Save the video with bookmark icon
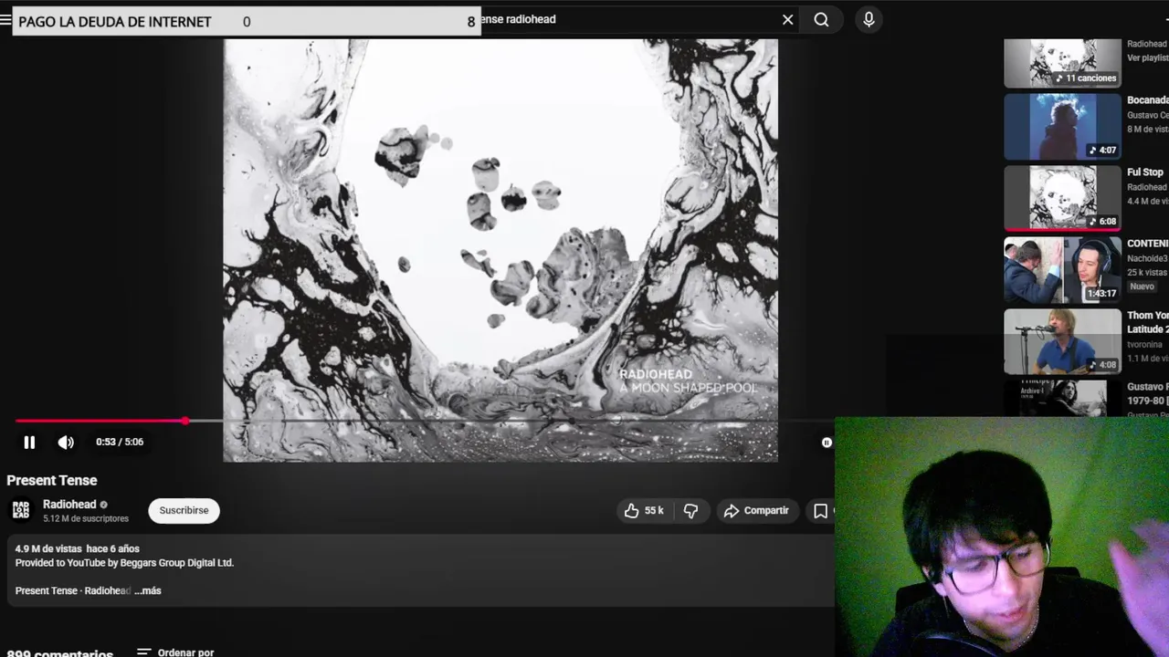Viewport: 1169px width, 657px height. pos(820,511)
